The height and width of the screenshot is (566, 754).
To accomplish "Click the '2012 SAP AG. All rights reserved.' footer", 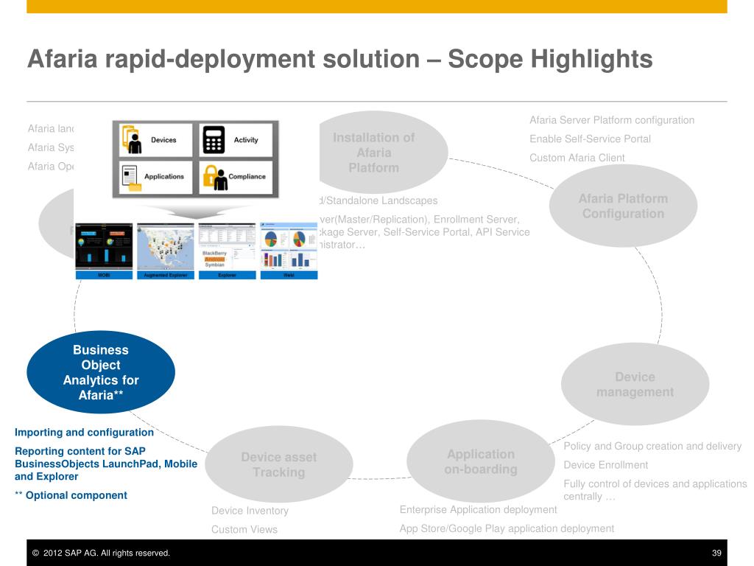I will tap(101, 553).
